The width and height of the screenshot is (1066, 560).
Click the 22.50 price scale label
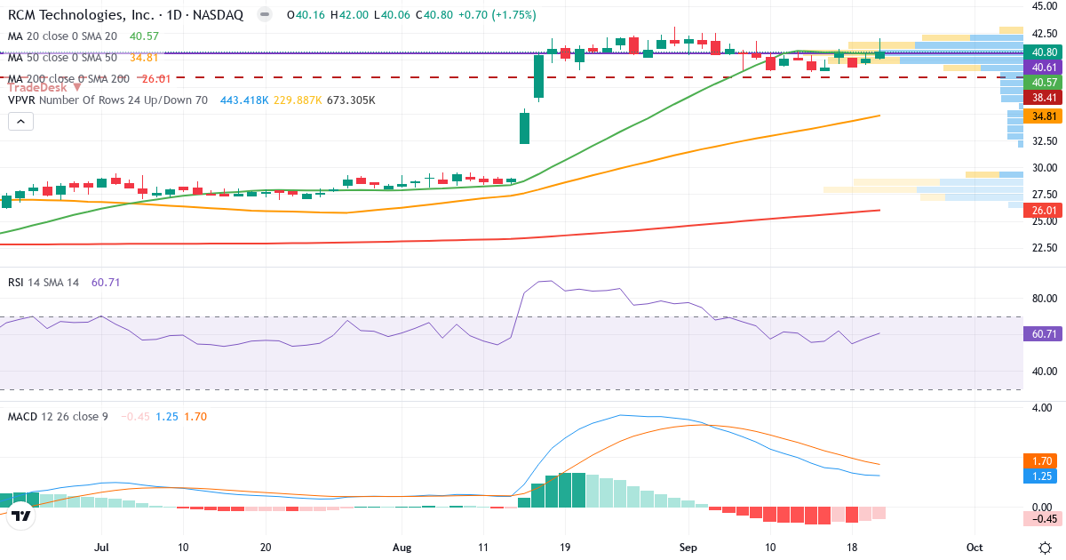point(1043,247)
